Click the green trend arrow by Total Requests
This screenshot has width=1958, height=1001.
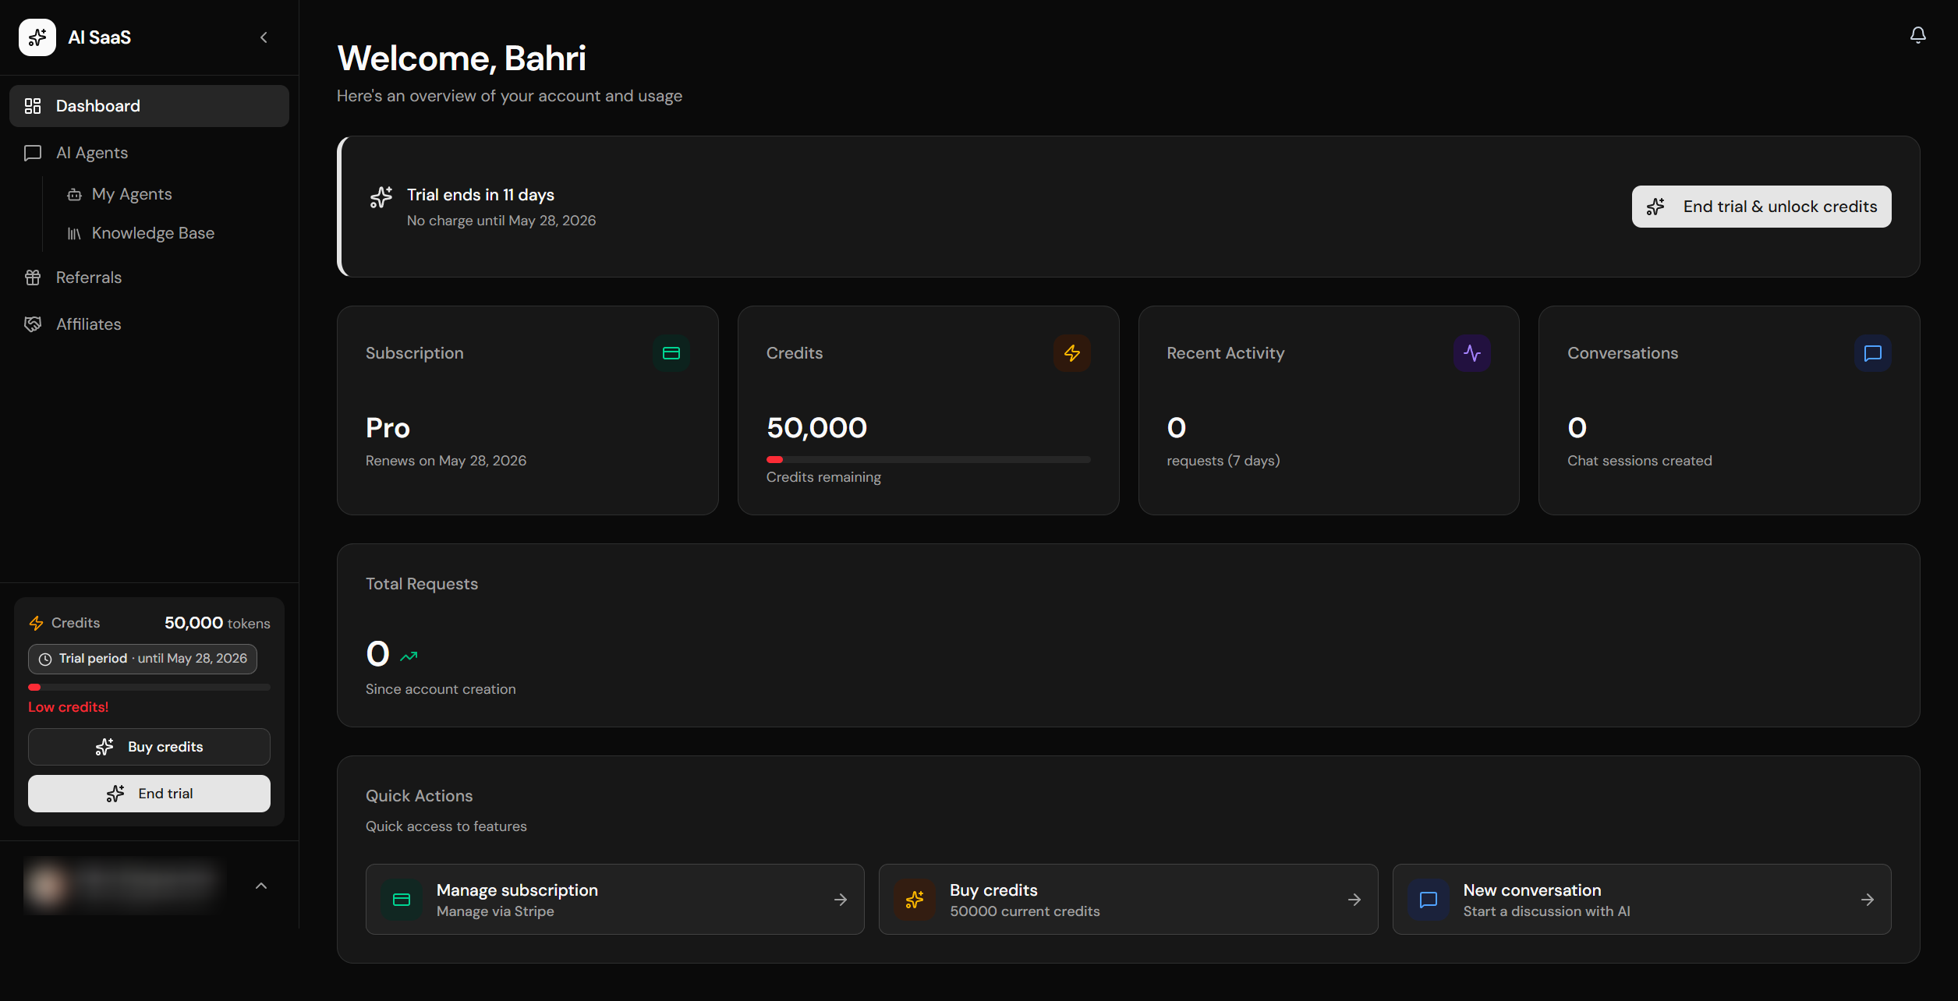click(x=409, y=656)
